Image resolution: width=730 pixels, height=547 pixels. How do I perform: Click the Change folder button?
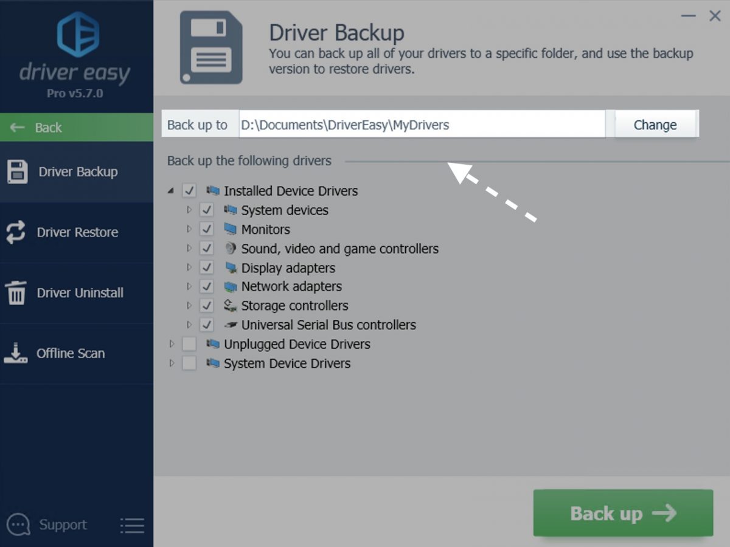tap(655, 125)
